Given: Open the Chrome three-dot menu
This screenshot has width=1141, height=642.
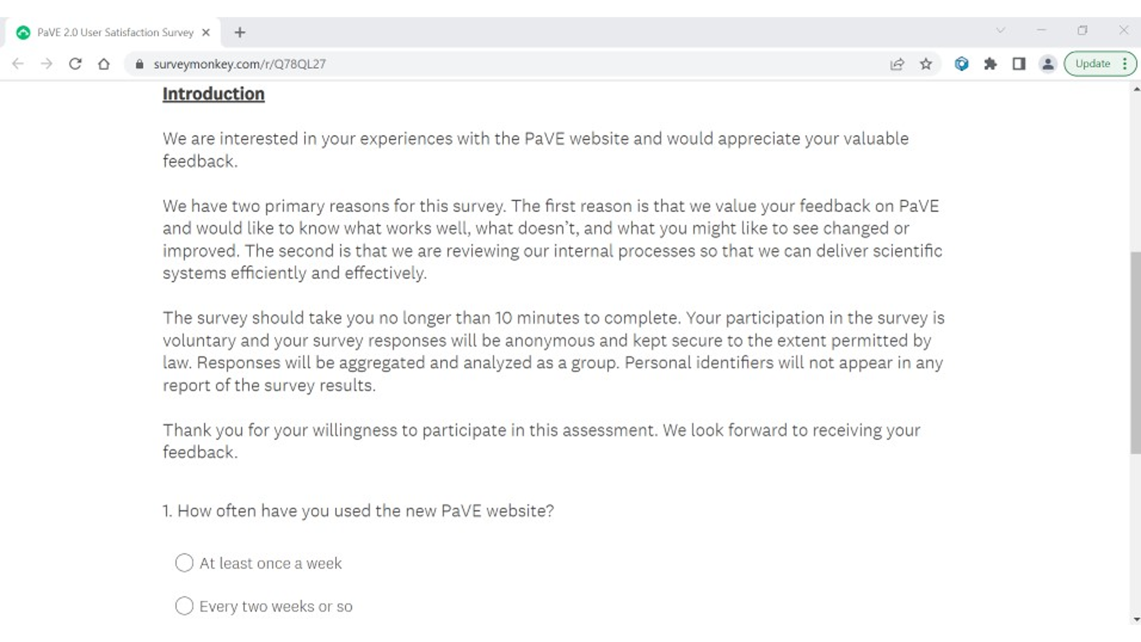Looking at the screenshot, I should [1125, 64].
